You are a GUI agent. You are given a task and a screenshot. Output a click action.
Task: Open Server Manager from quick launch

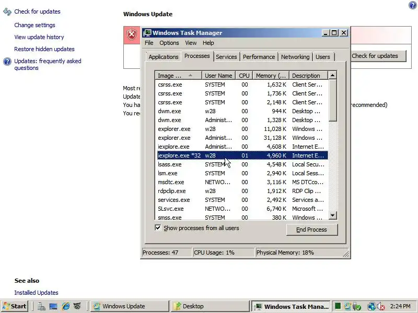[x=41, y=306]
